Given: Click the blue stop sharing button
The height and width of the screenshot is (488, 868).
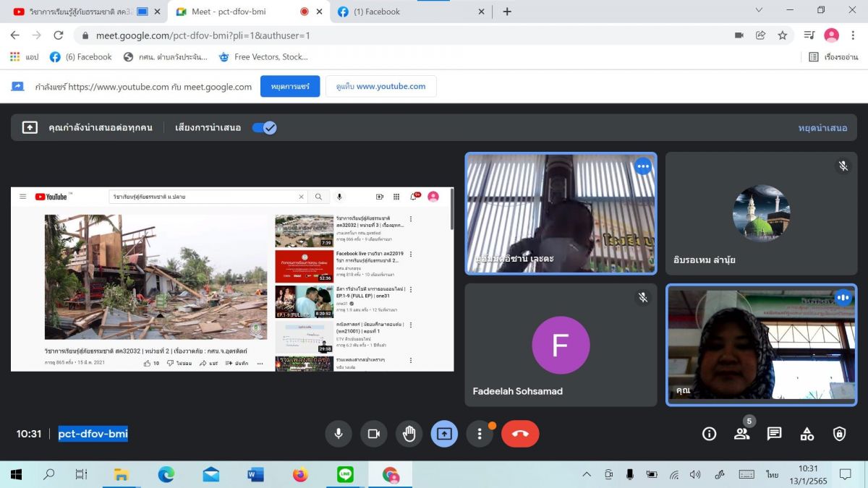Looking at the screenshot, I should pos(290,86).
